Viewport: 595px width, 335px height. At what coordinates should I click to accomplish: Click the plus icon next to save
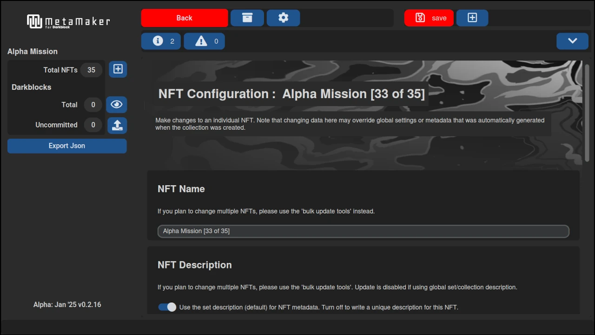pyautogui.click(x=472, y=18)
